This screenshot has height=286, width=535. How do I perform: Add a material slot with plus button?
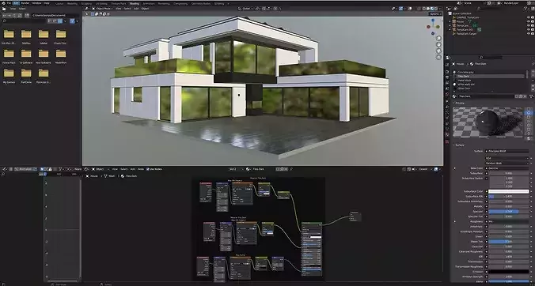click(x=533, y=72)
